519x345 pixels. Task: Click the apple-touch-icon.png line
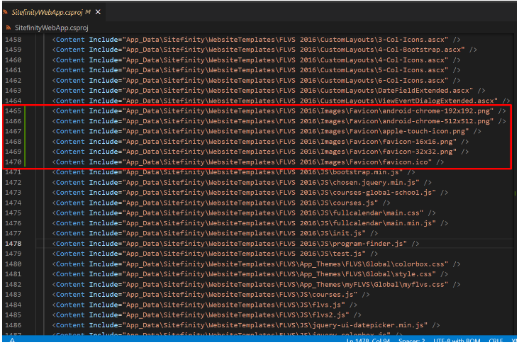point(267,131)
